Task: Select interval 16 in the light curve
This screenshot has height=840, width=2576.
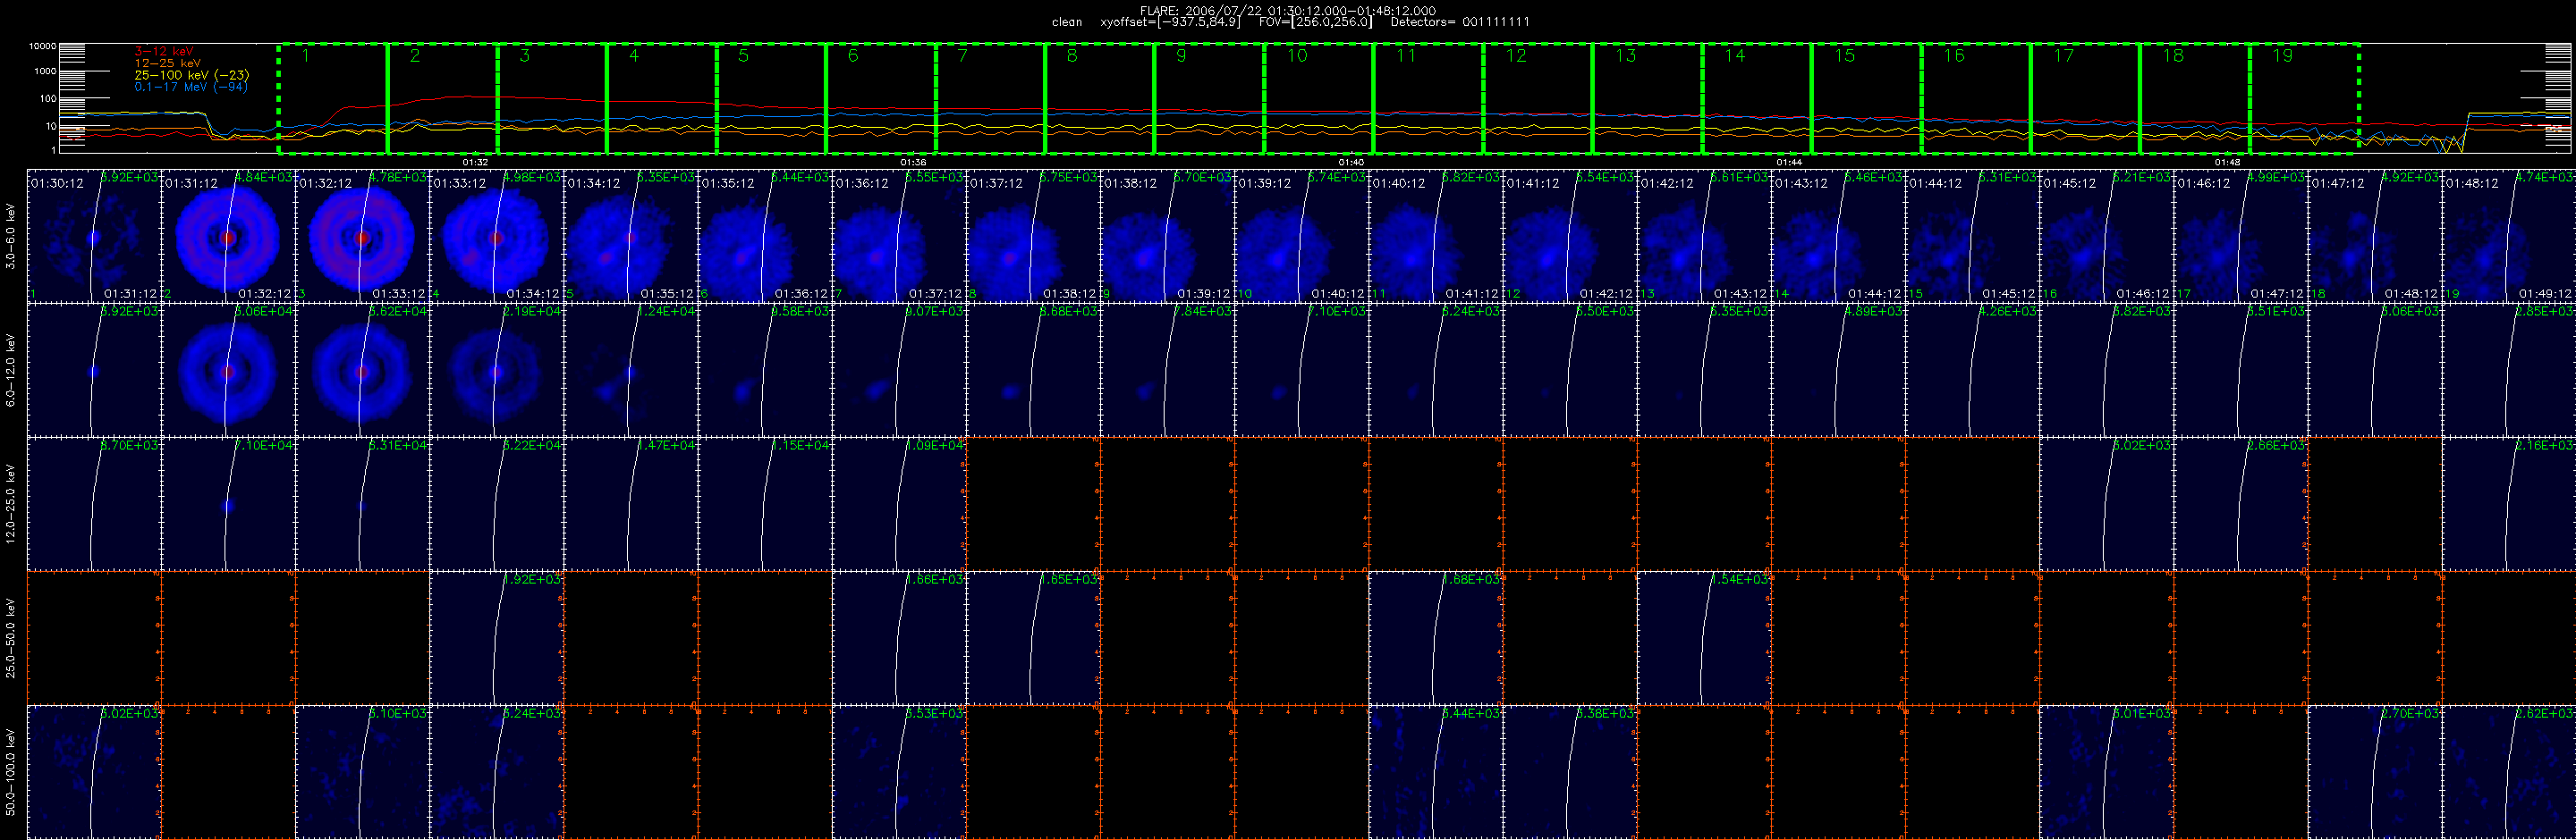Action: click(x=1976, y=99)
